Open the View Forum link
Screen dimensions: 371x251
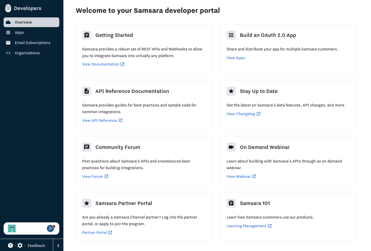pyautogui.click(x=93, y=177)
